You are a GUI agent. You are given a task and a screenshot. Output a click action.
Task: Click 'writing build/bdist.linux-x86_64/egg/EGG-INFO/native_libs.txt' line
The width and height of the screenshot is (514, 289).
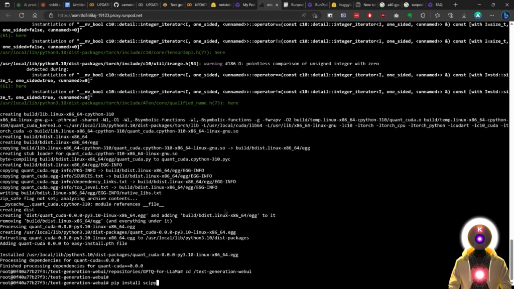coord(81,193)
